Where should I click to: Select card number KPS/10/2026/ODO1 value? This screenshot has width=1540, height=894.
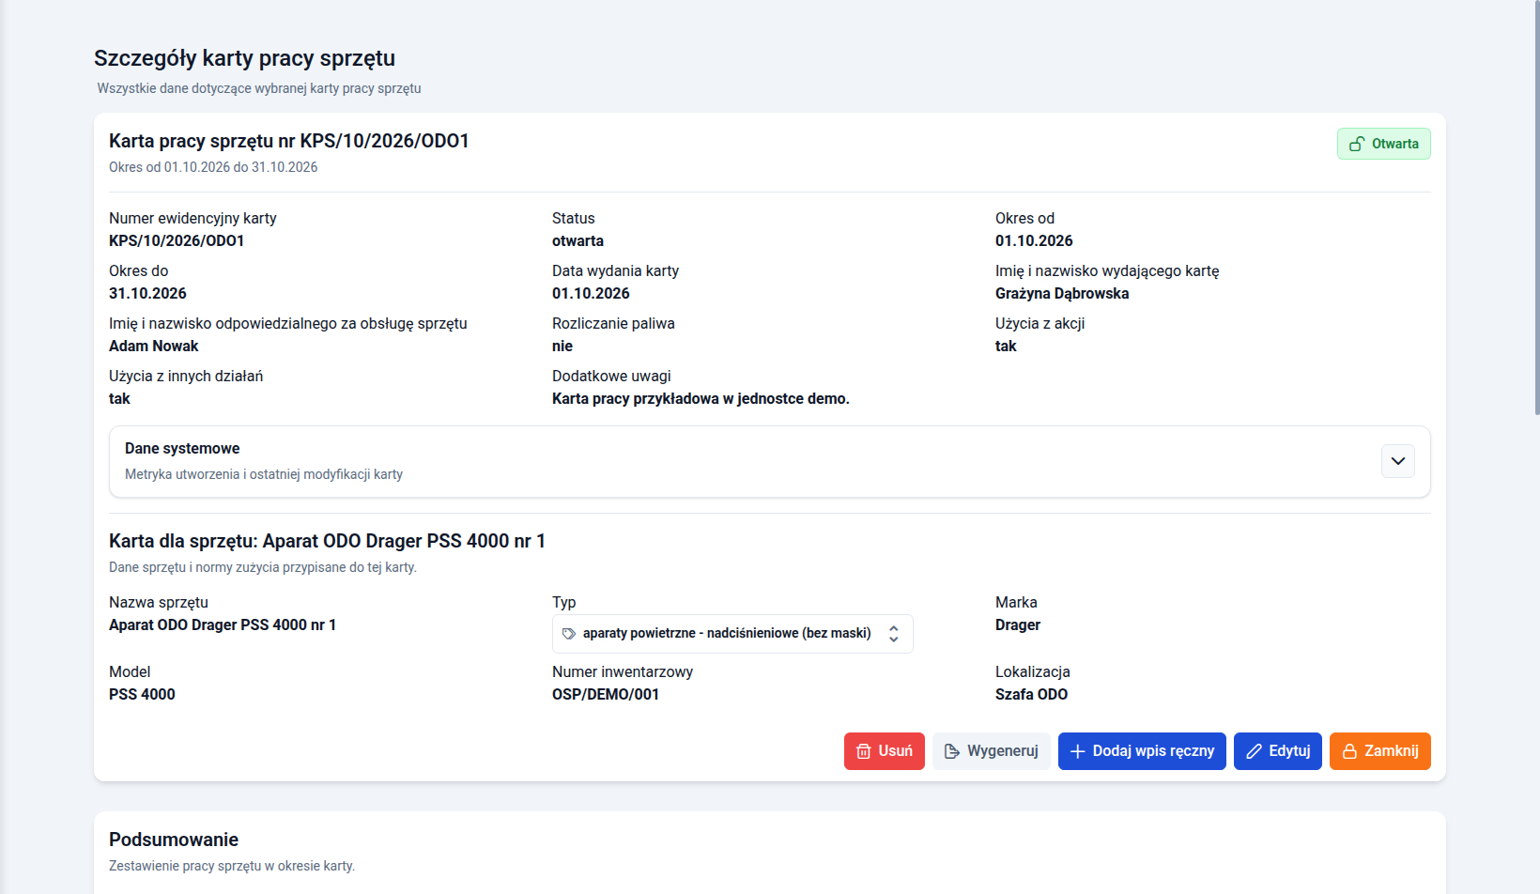[177, 241]
